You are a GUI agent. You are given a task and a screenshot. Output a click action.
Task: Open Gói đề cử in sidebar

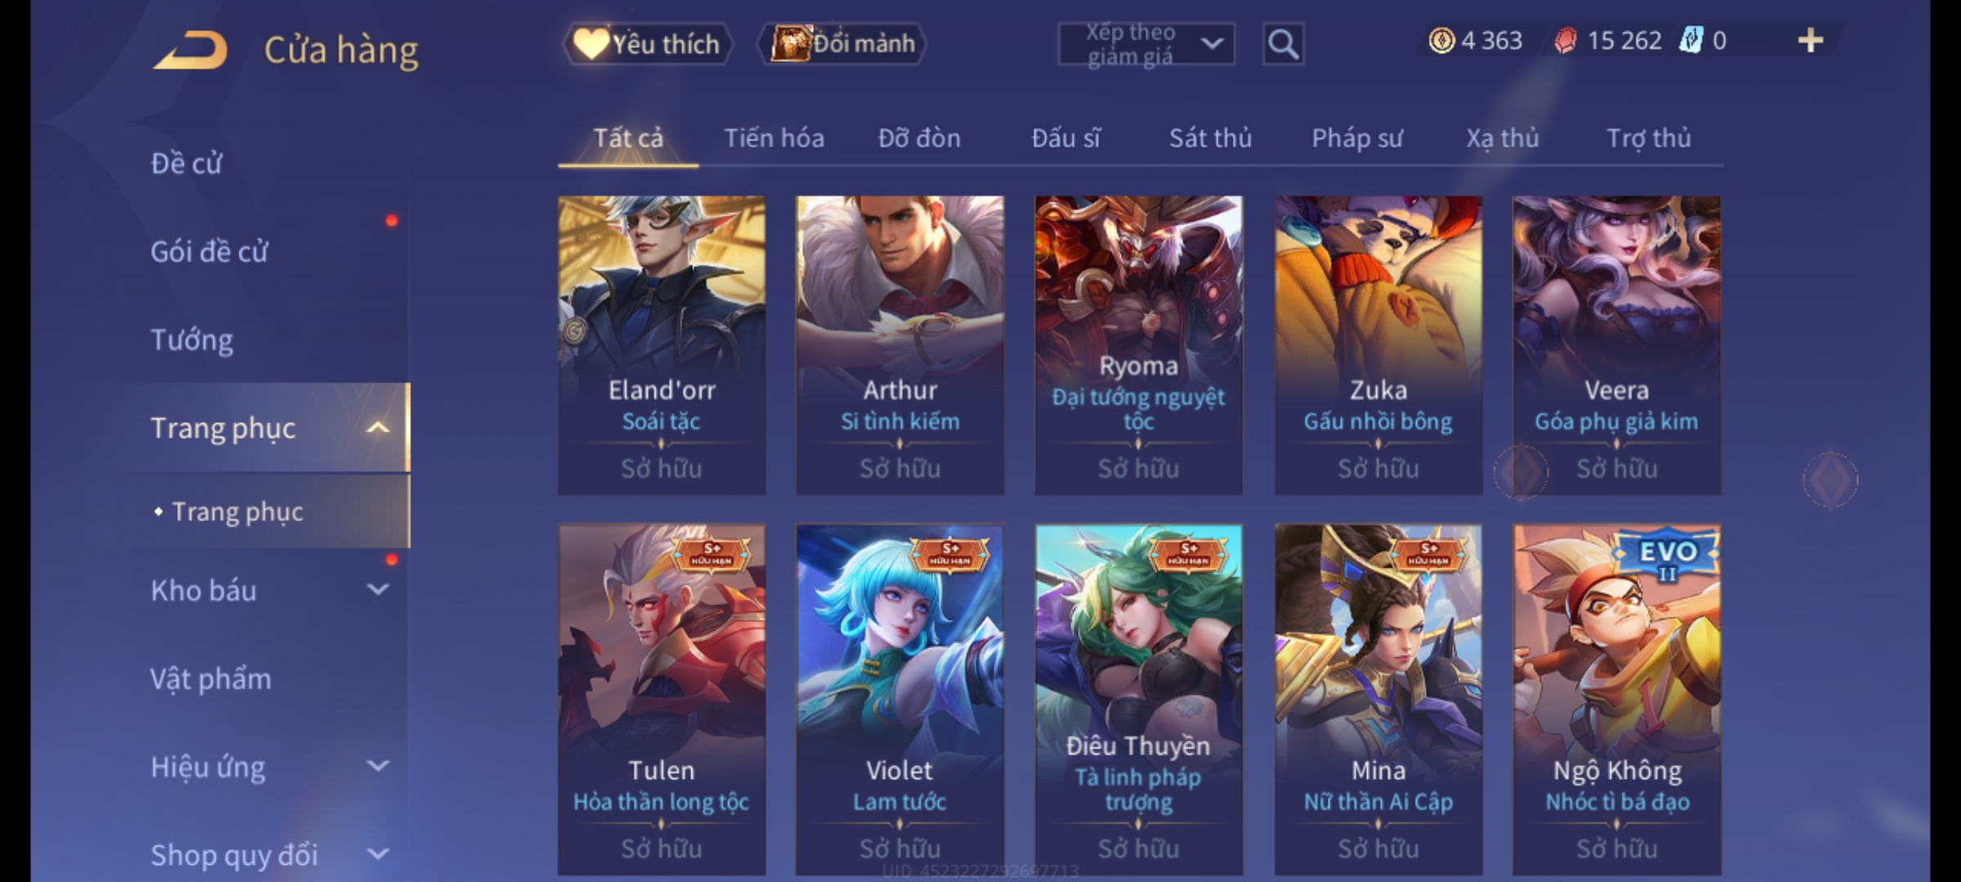(x=209, y=252)
